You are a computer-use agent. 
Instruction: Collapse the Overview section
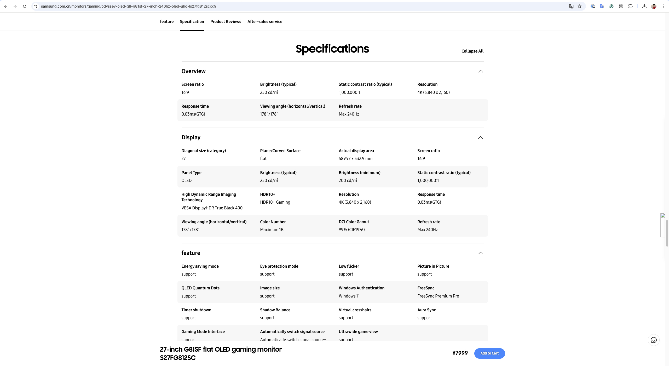[x=480, y=71]
